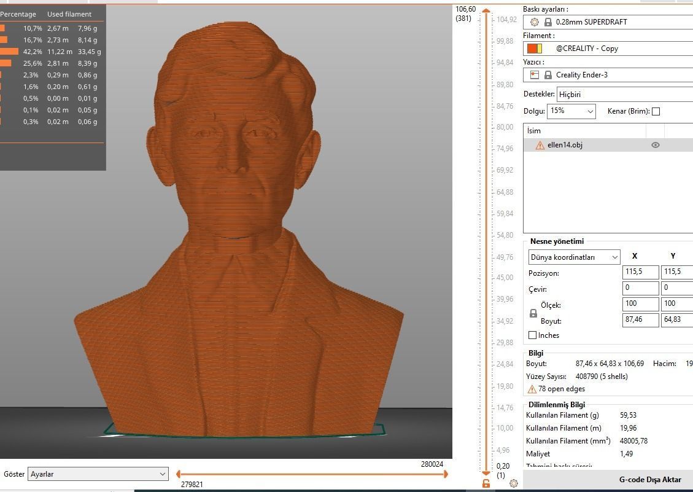Viewport: 693px width, 492px height.
Task: Toggle uniform scaling lock next to Ölçek
Action: (x=533, y=313)
